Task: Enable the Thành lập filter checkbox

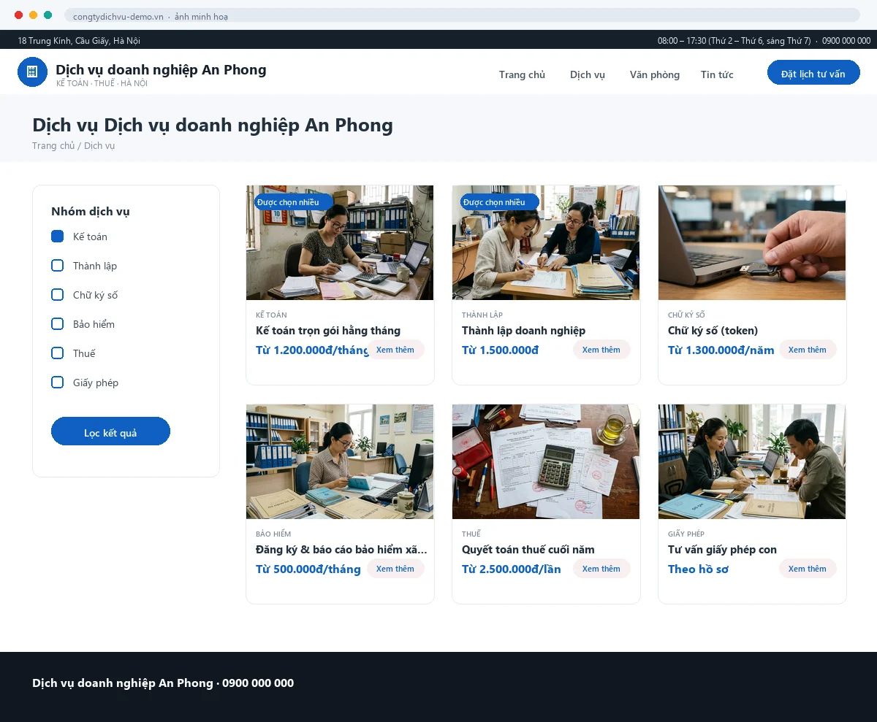Action: (58, 266)
